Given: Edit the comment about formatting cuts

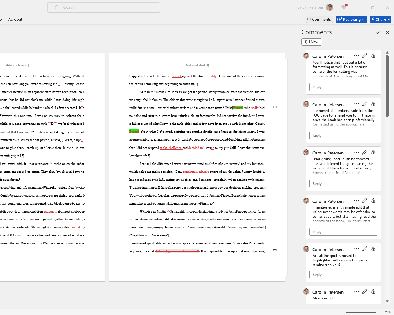Looking at the screenshot, I should click(365, 56).
